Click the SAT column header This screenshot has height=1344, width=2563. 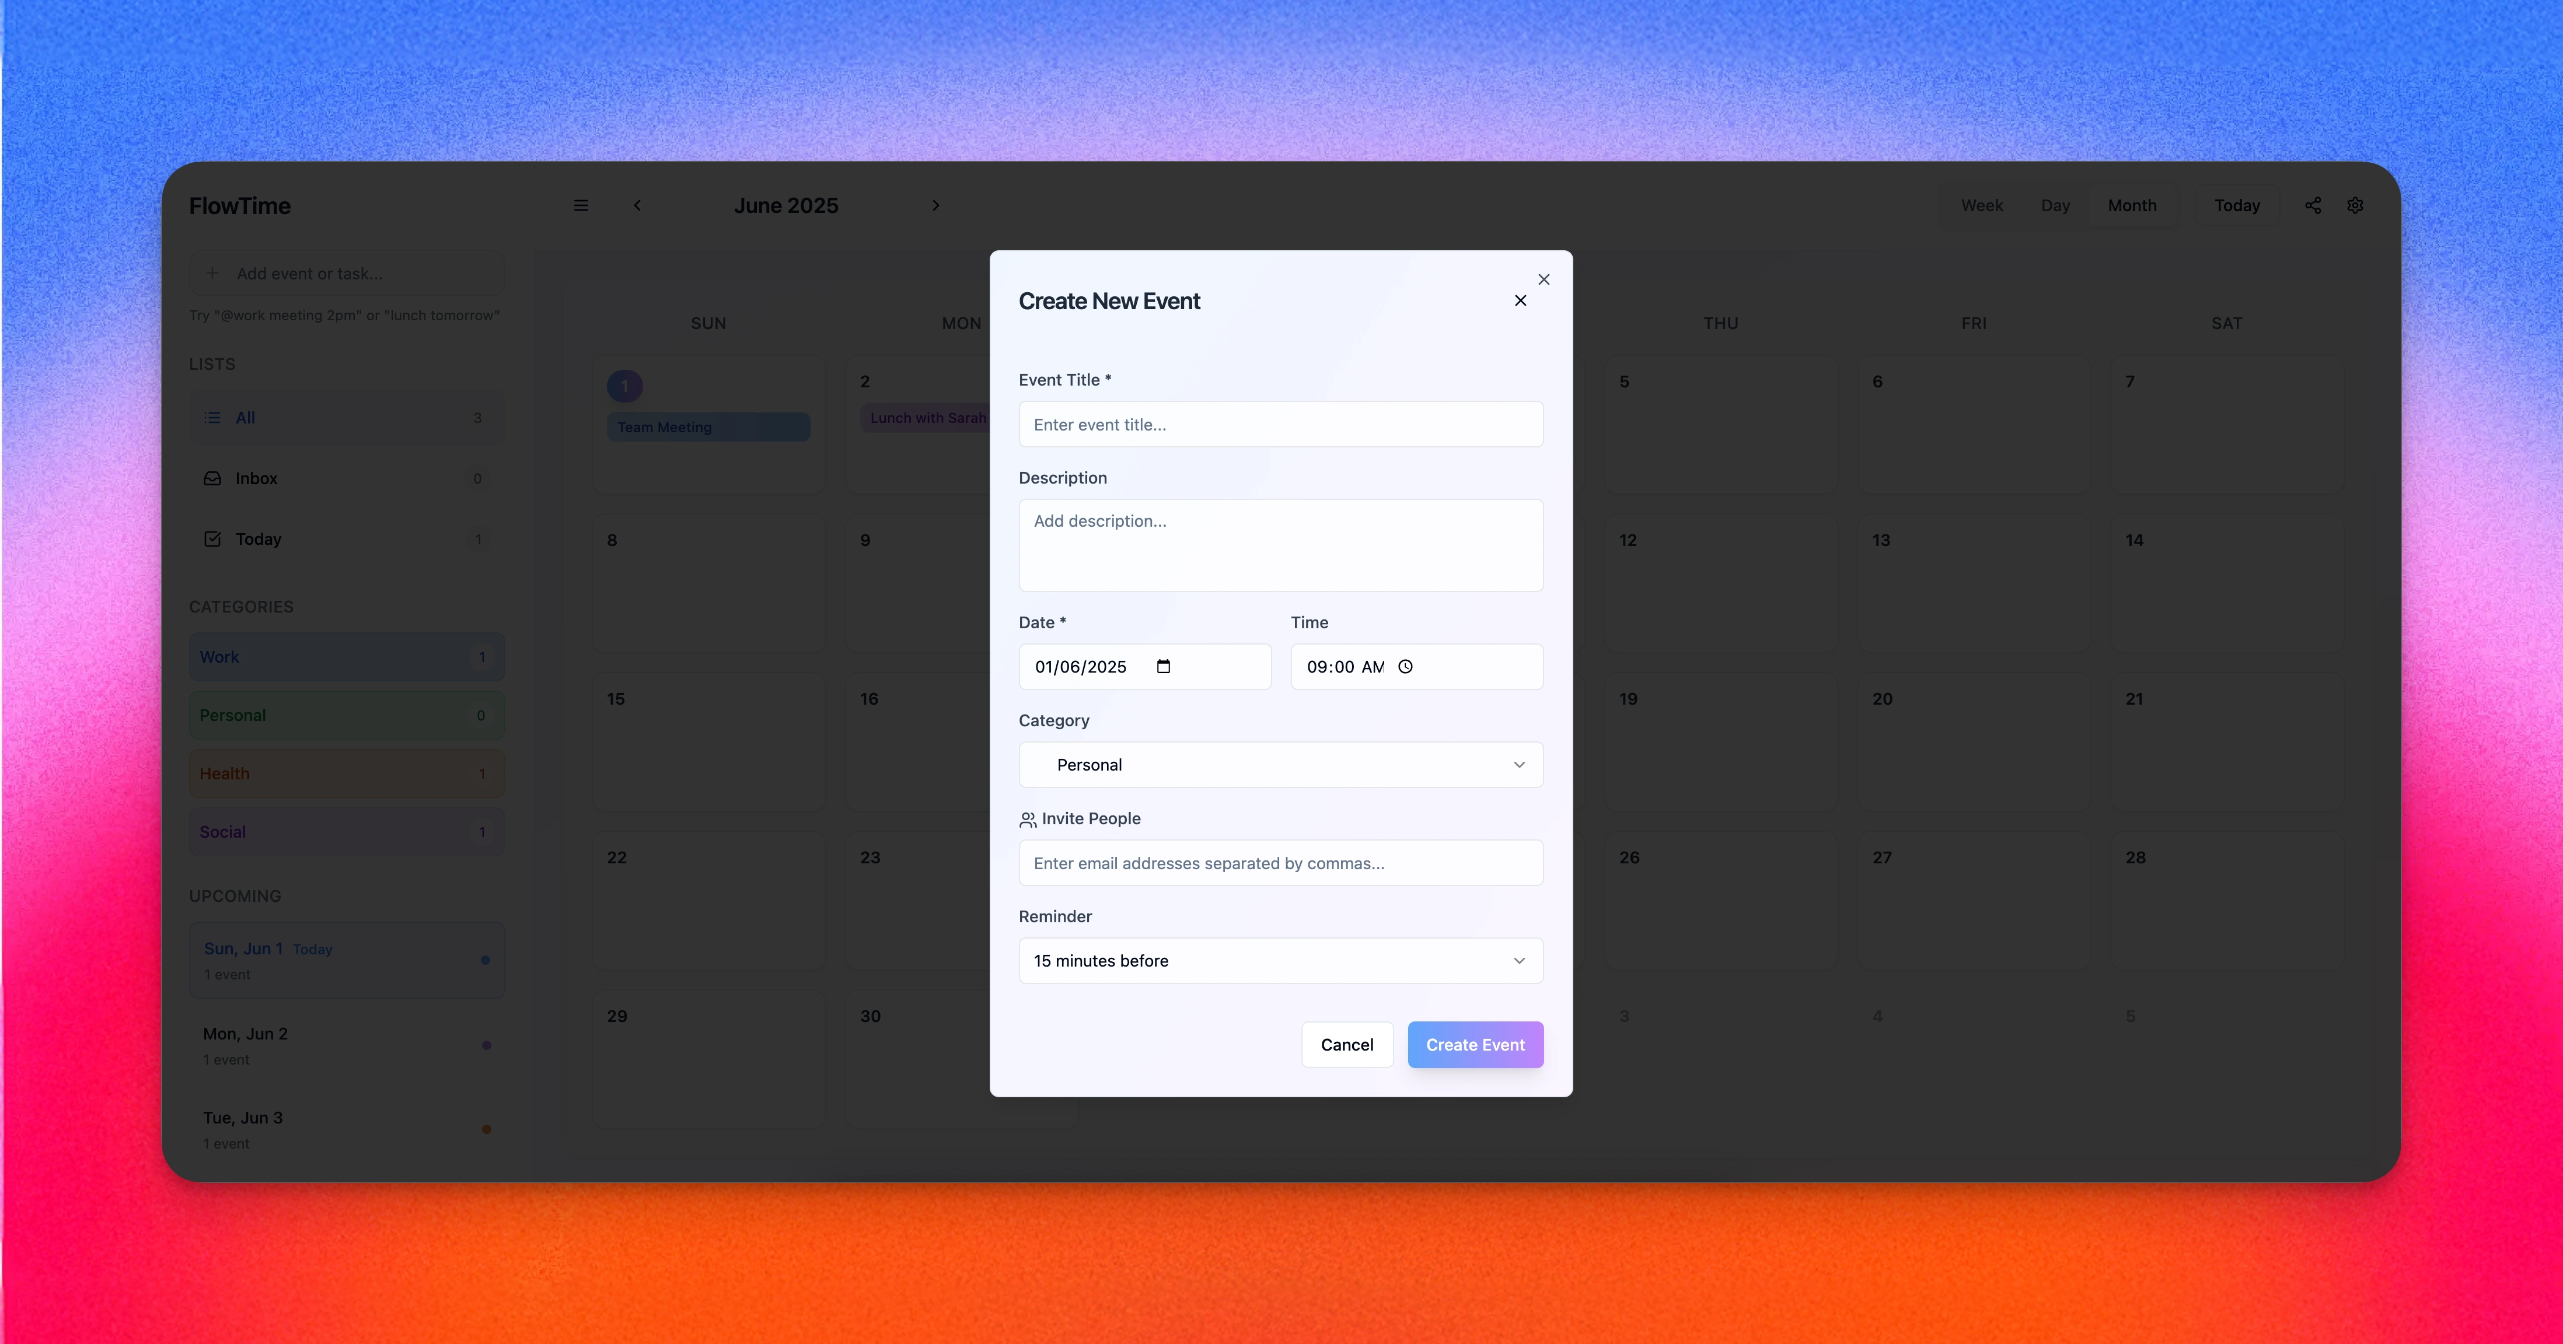[2227, 323]
